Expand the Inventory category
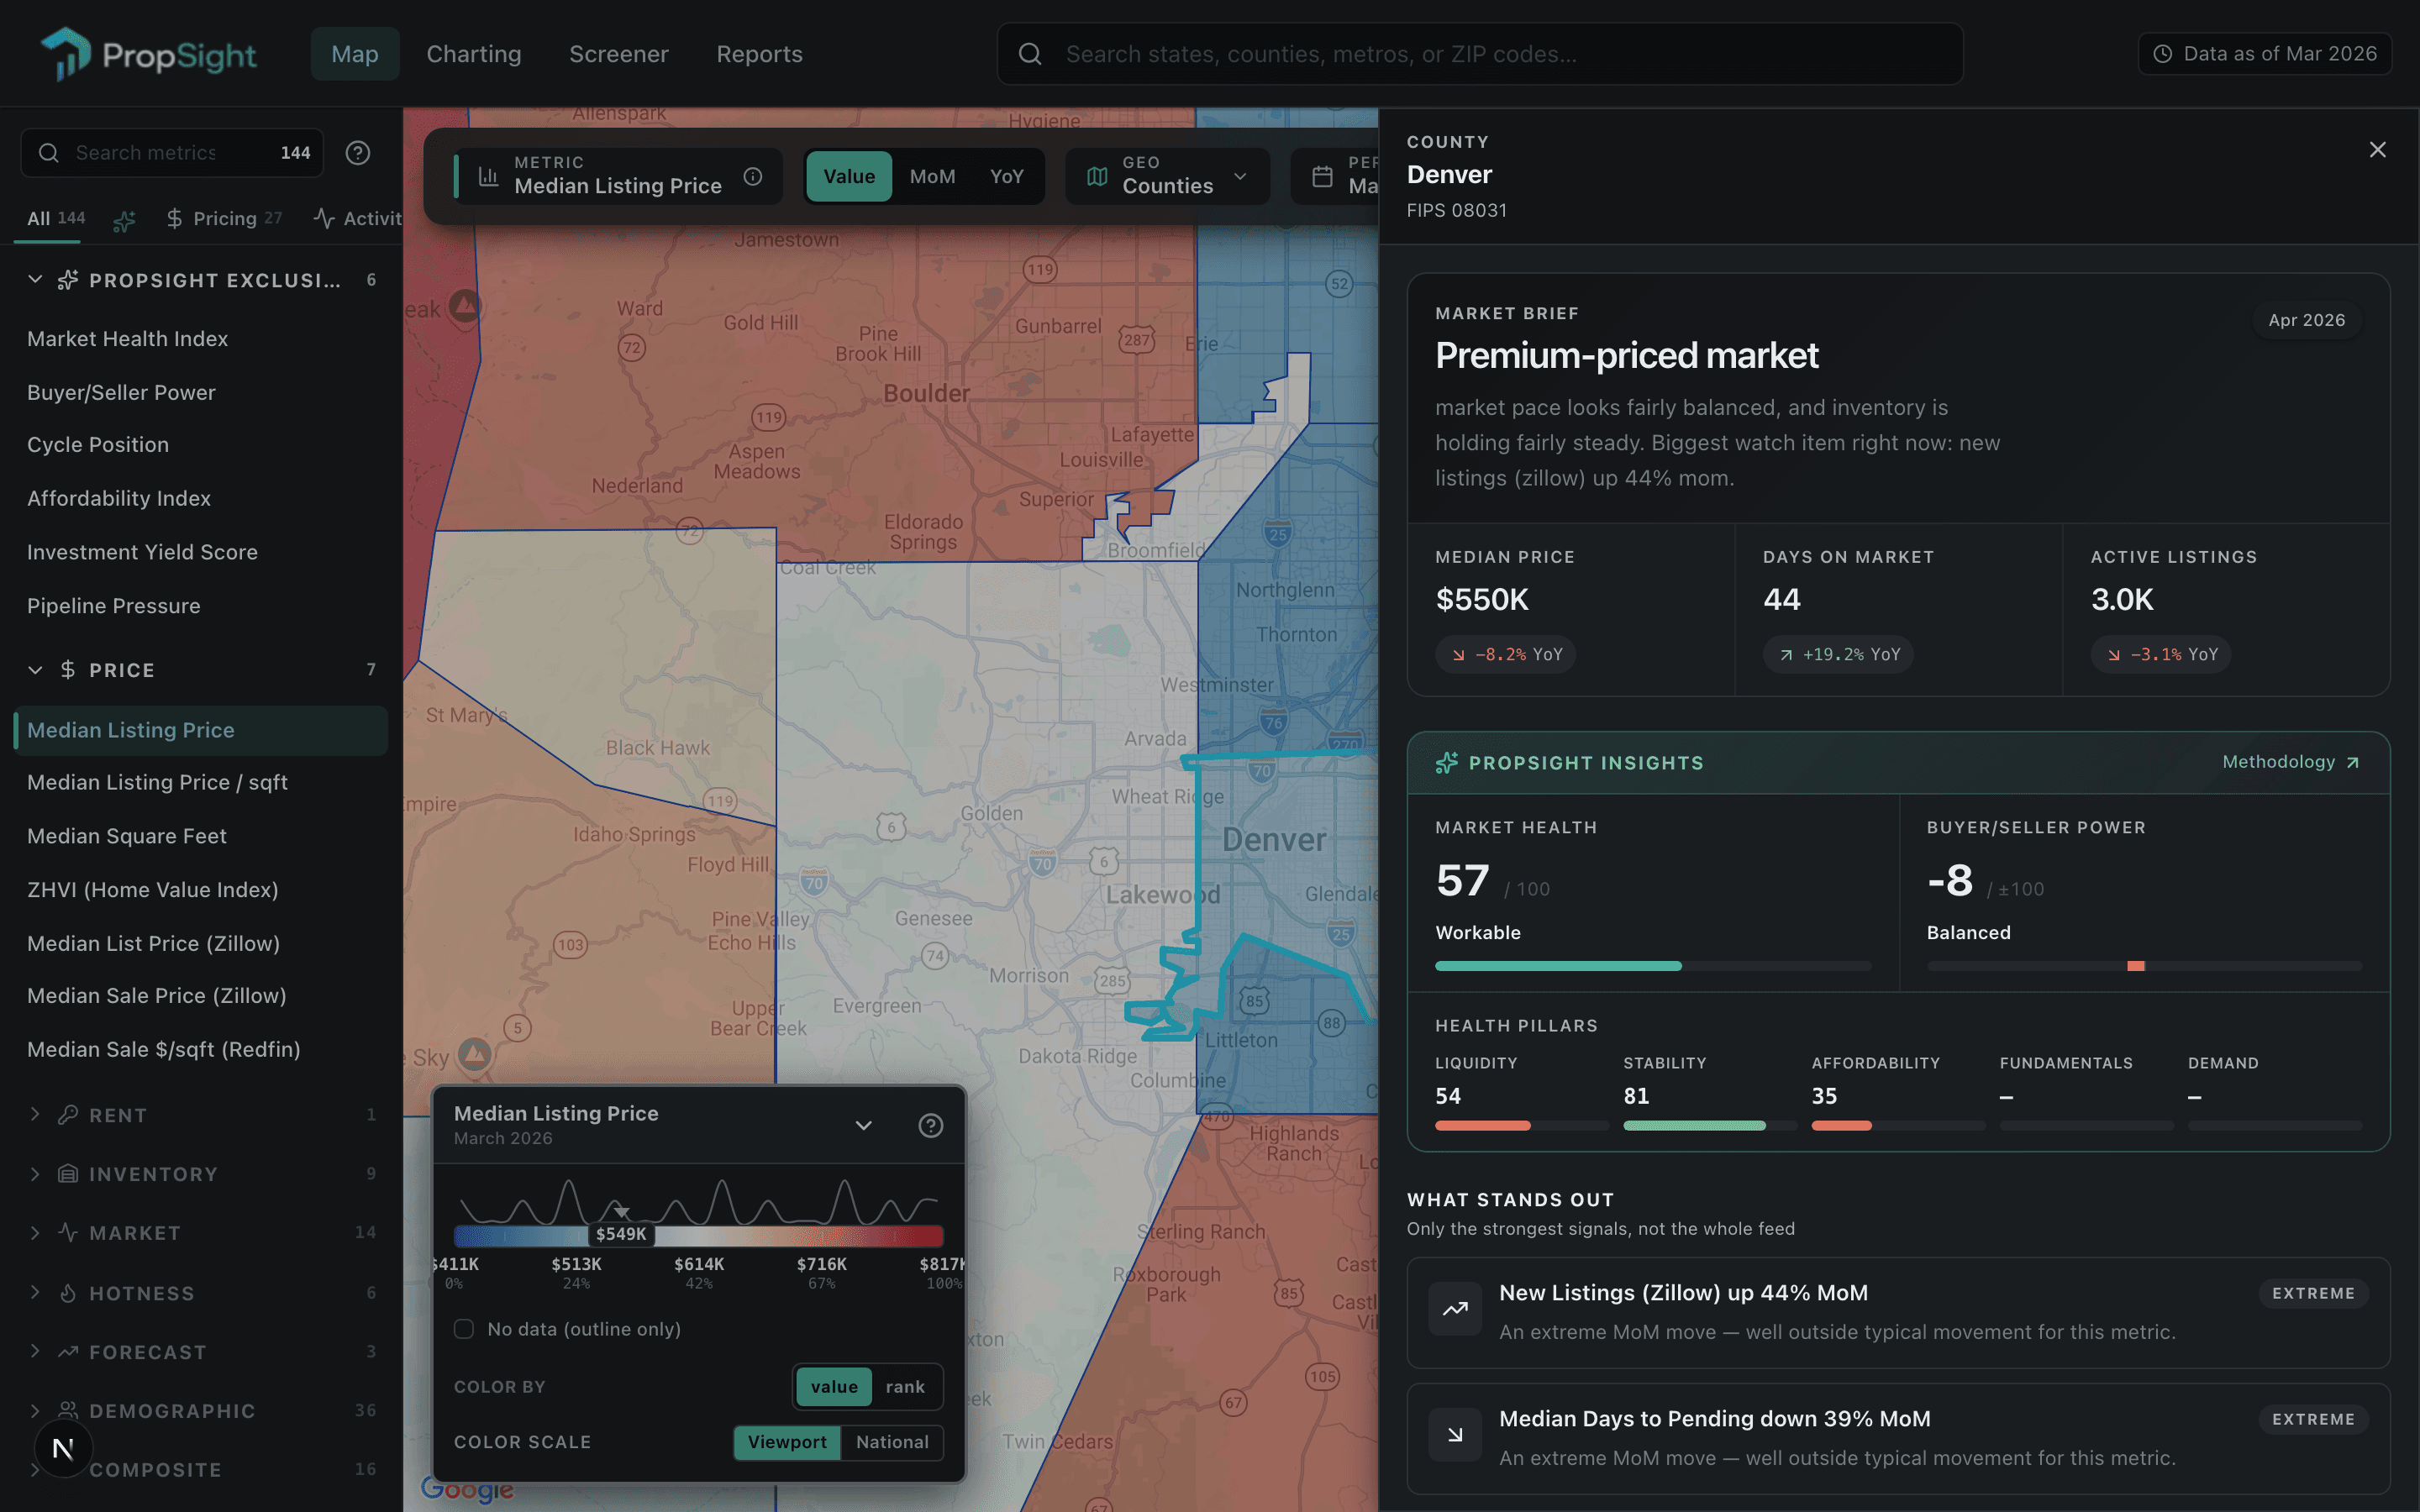 pos(35,1174)
